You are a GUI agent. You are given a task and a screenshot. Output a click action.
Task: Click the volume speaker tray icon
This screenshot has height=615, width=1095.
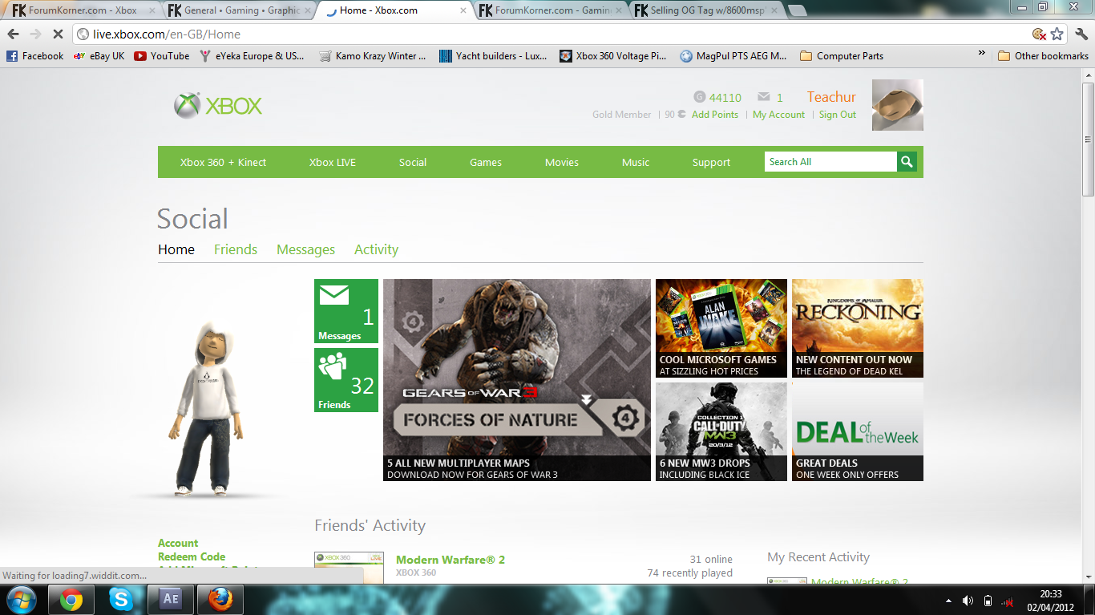(x=968, y=601)
